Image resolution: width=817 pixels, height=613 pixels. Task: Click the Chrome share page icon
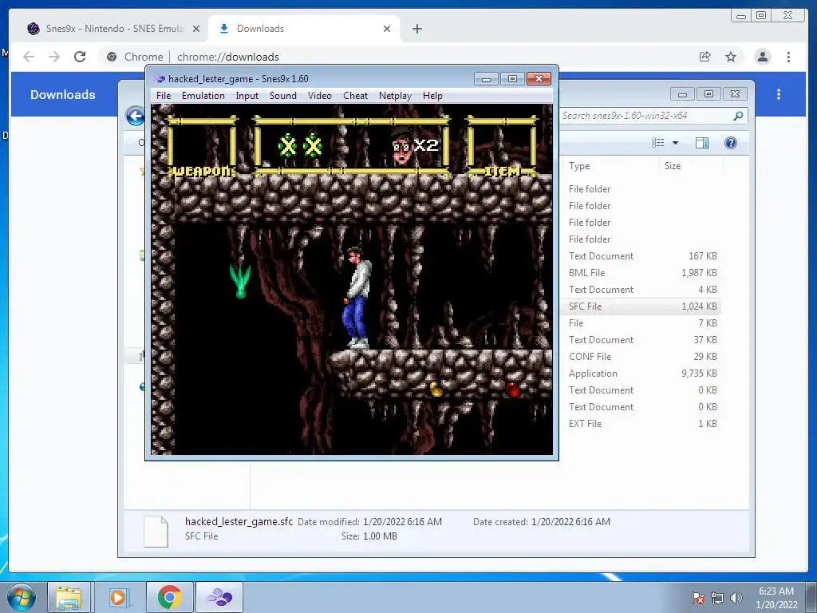point(705,57)
